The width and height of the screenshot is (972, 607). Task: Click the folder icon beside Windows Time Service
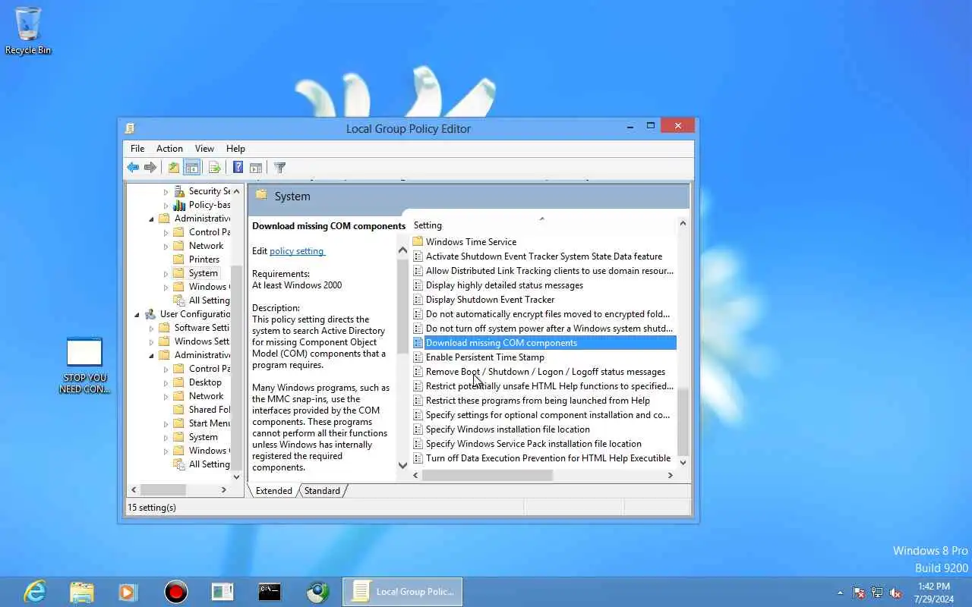pyautogui.click(x=418, y=242)
